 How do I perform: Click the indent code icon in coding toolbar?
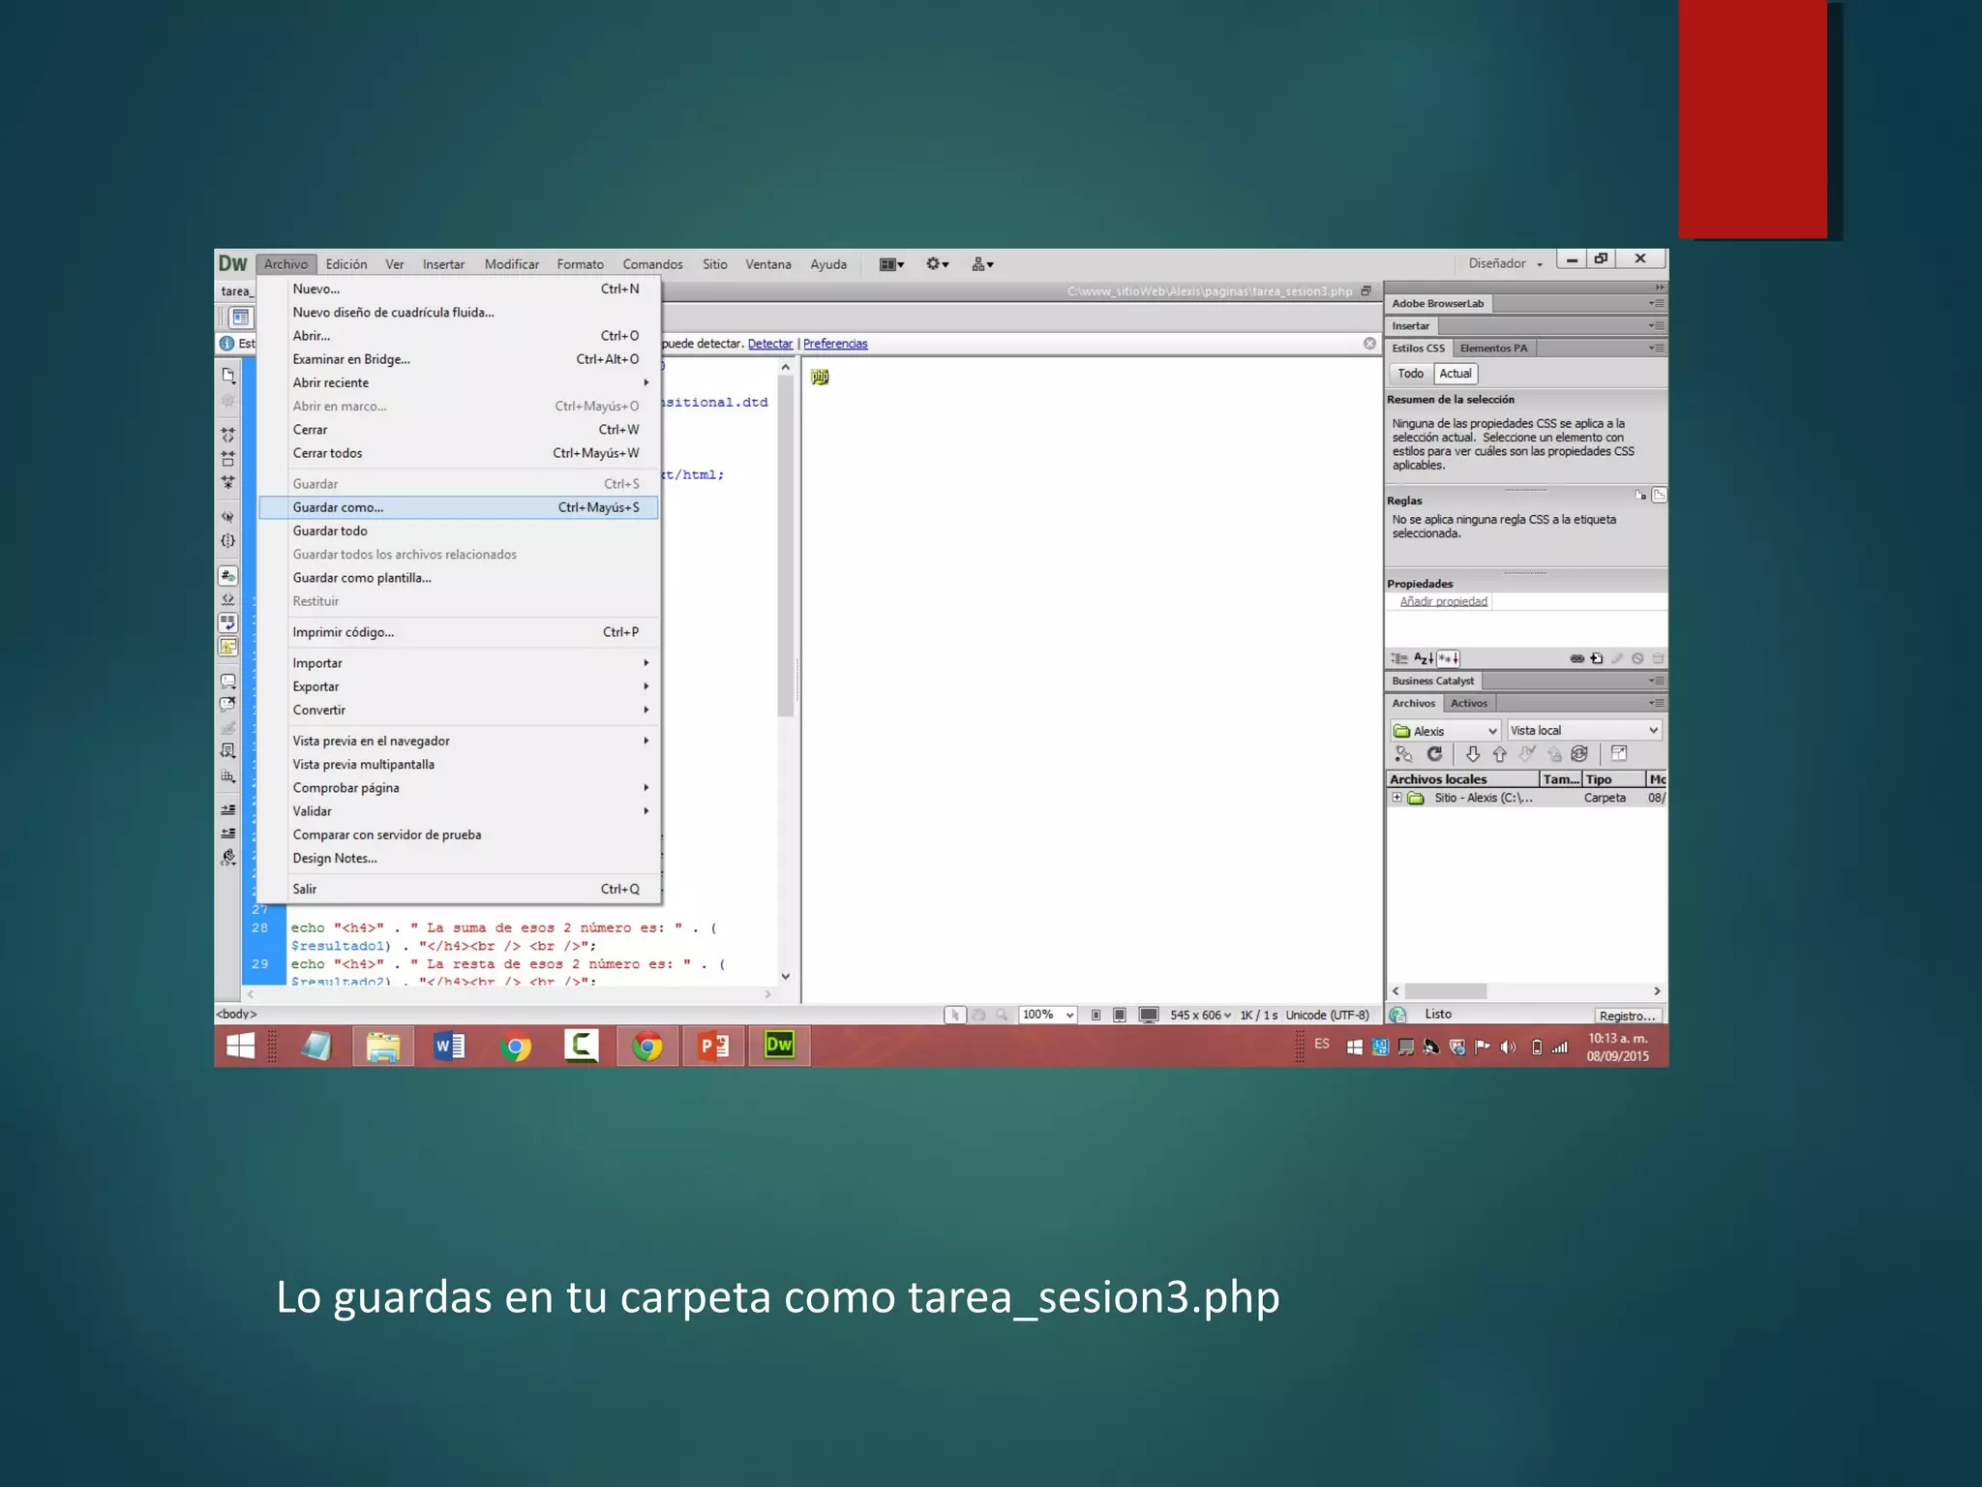click(x=228, y=809)
